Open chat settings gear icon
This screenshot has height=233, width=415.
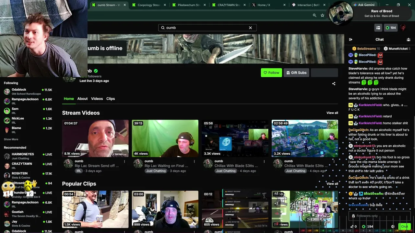point(393,227)
